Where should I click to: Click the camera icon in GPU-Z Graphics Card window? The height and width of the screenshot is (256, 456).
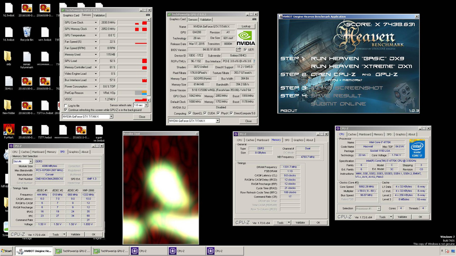(x=254, y=19)
